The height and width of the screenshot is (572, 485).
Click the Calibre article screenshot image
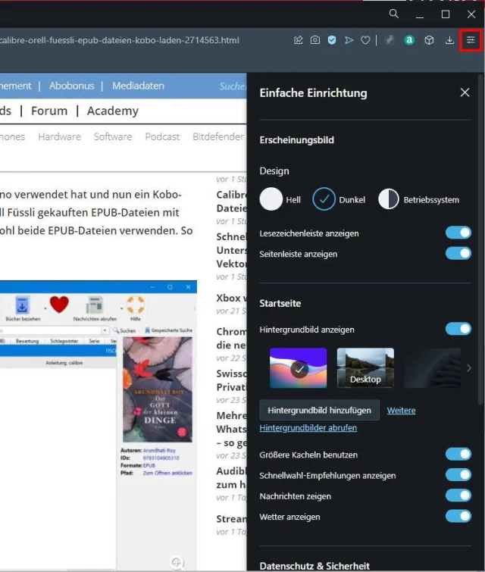pyautogui.click(x=99, y=425)
